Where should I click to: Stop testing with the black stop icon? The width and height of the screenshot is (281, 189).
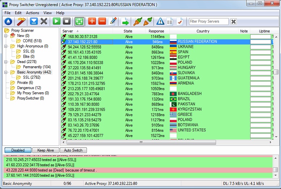pyautogui.click(x=67, y=21)
